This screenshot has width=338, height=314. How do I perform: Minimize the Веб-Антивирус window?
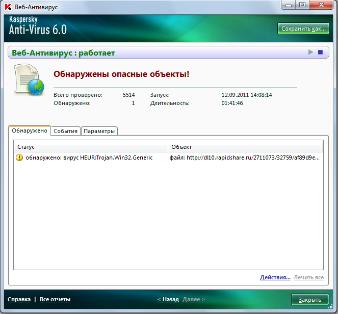289,5
